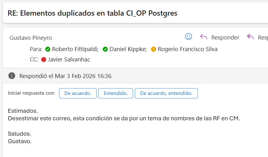268x157 pixels.
Task: Click the smiley face reaction icon
Action: pos(188,37)
